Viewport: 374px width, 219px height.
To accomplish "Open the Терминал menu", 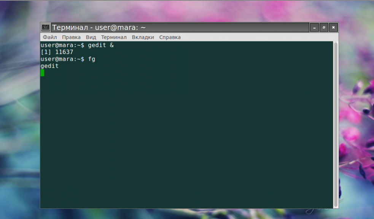I will click(x=114, y=37).
